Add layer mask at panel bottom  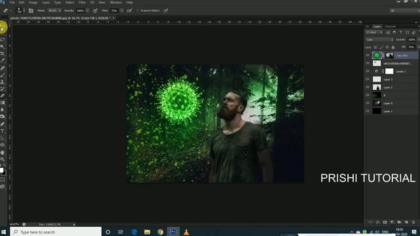(385, 222)
